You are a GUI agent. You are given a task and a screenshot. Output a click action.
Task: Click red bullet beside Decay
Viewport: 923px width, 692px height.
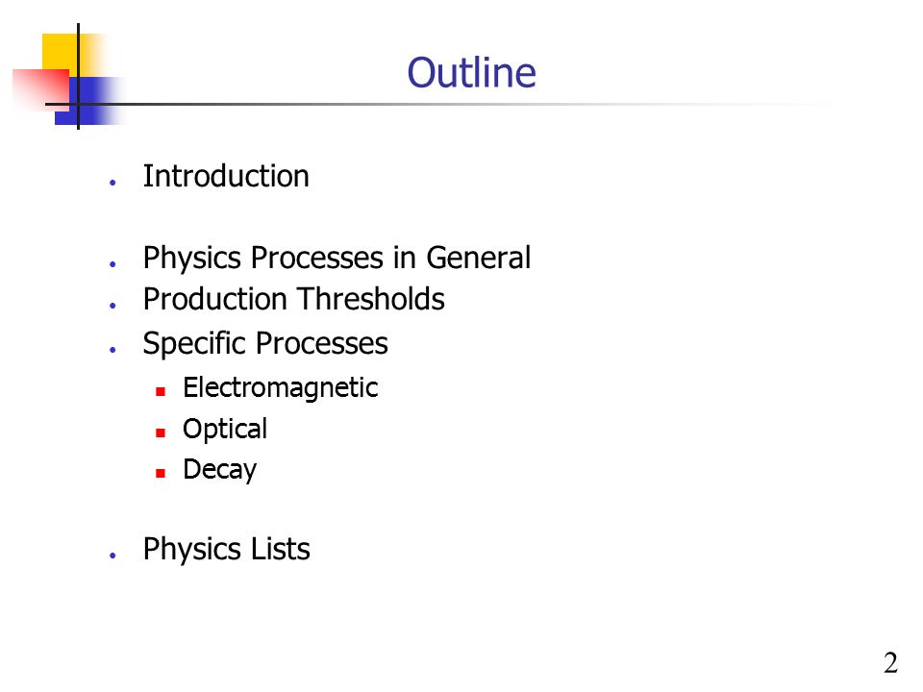coord(161,473)
